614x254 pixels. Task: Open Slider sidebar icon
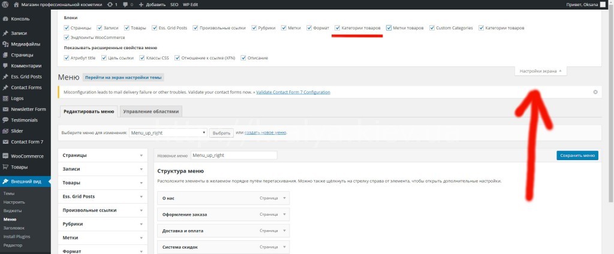pos(5,131)
